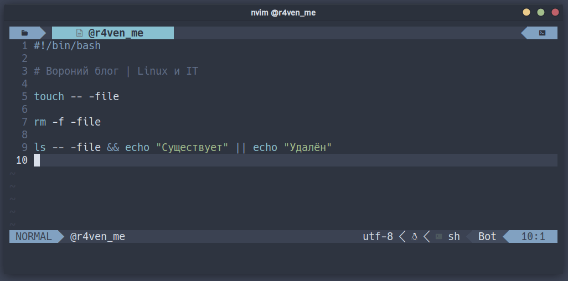Click the Bot position indicator
Image resolution: width=568 pixels, height=281 pixels.
point(487,237)
